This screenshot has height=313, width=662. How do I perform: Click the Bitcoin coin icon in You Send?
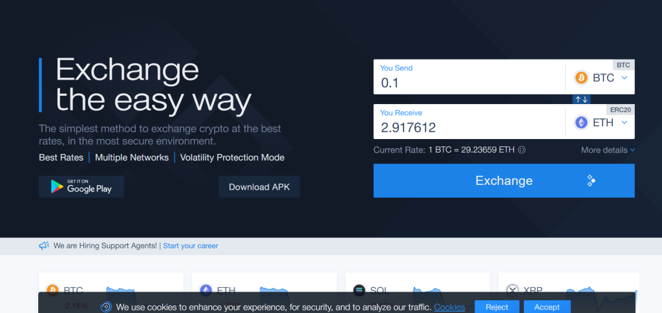581,78
